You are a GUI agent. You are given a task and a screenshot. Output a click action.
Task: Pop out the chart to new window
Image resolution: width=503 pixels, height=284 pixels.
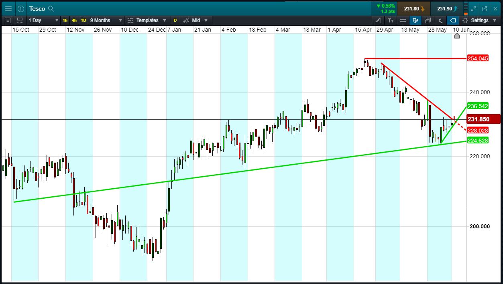(485, 8)
